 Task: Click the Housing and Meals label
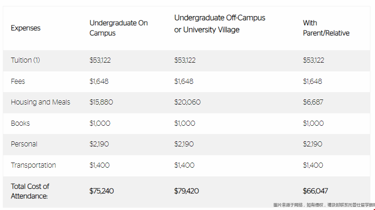[41, 102]
